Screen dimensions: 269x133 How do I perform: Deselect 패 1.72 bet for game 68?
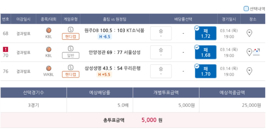point(206,33)
